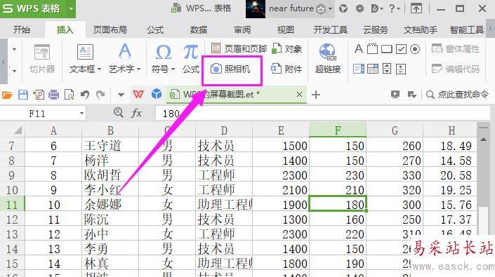
Task: Insert a slicer (切片器)
Action: pos(42,59)
